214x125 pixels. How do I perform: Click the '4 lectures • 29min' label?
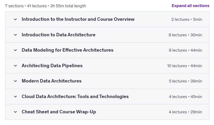tap(185, 112)
